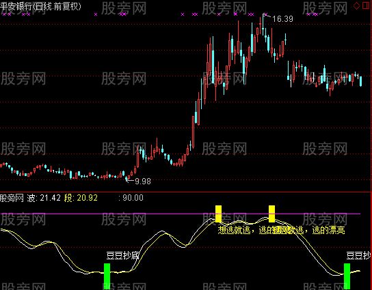372x290 pixels.
Task: Click the 16.39 high price label
Action: (x=282, y=19)
